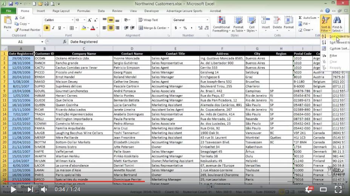Click Delete cells button
The height and width of the screenshot is (196, 350).
[x=277, y=24]
